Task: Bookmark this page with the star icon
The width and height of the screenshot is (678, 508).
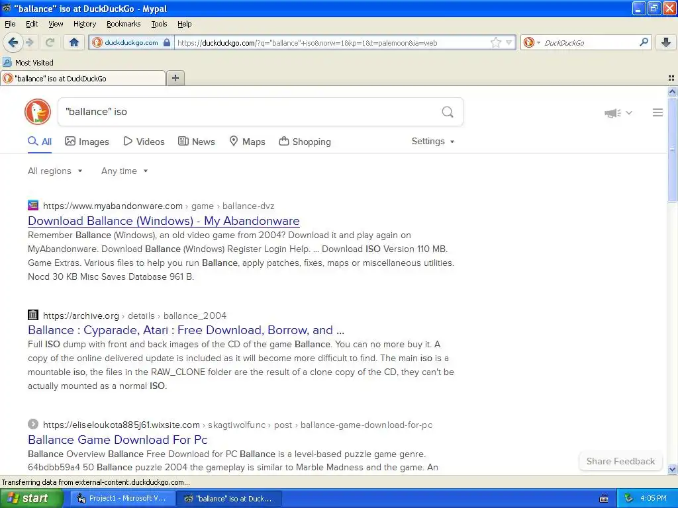Action: tap(495, 42)
